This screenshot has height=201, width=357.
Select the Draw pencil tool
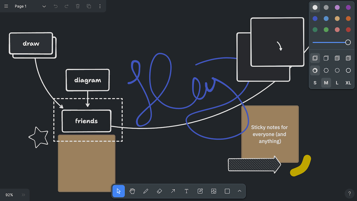(x=146, y=191)
